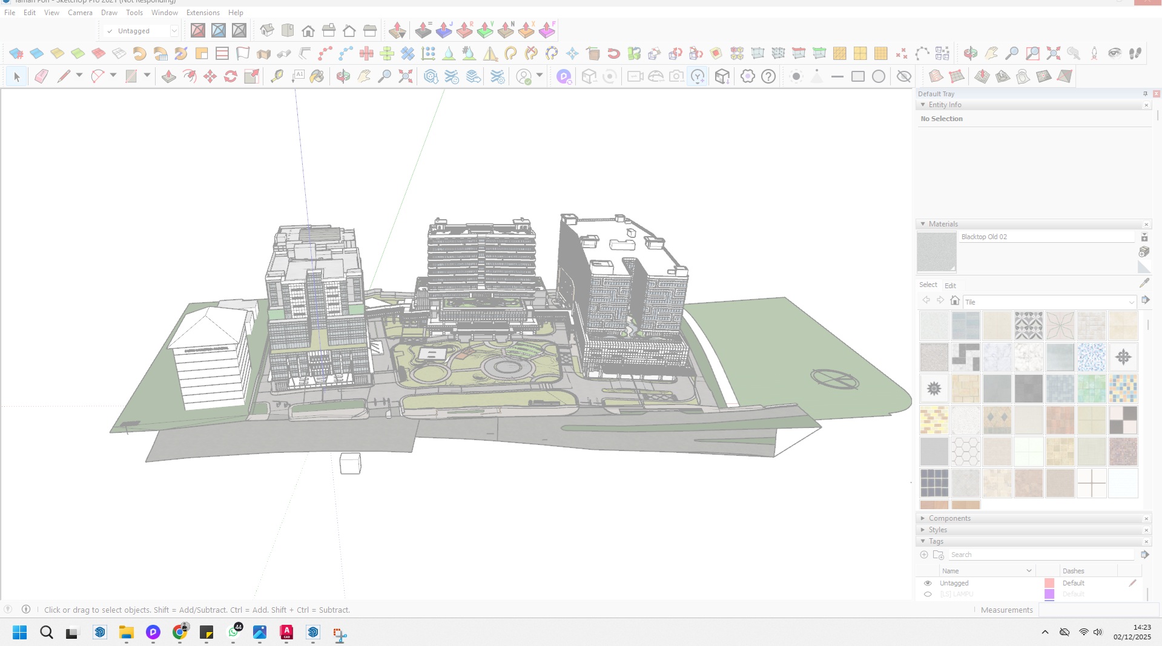This screenshot has height=646, width=1162.
Task: Open the Tile materials collection dropdown
Action: [x=1131, y=302]
